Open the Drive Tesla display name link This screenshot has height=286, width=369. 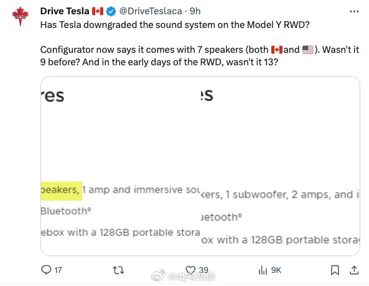click(x=65, y=11)
